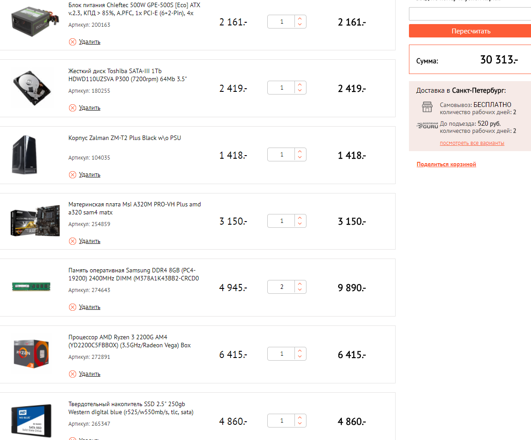
Task: Click delete icon for Chieftec power supply
Action: click(73, 42)
